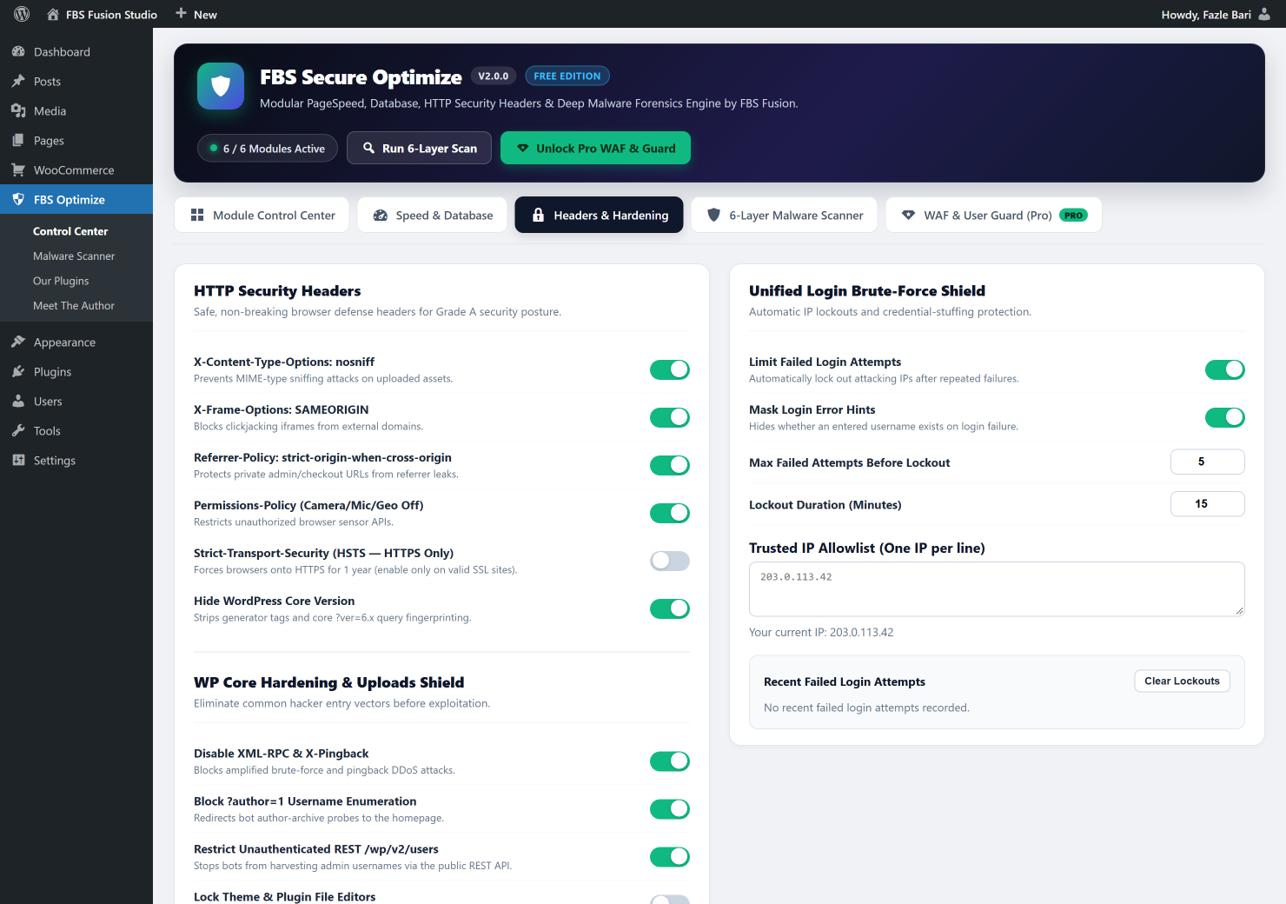Toggle Block ?author=1 Username Enumeration switch
The image size is (1286, 904).
point(670,809)
